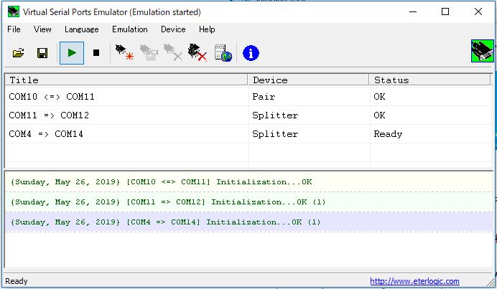Click the Create new device icon
The width and height of the screenshot is (497, 289).
(124, 53)
